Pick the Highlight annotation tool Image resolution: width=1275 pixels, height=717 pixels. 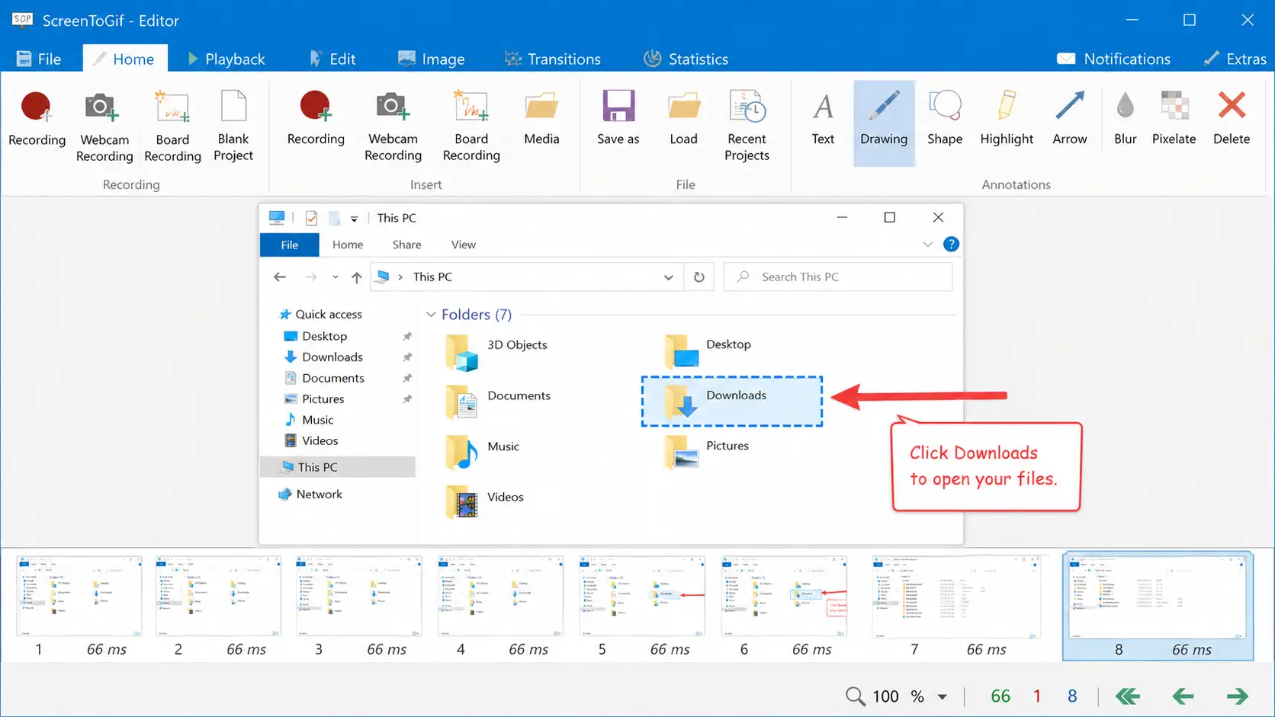(1007, 120)
